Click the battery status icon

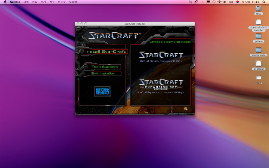[x=231, y=2]
